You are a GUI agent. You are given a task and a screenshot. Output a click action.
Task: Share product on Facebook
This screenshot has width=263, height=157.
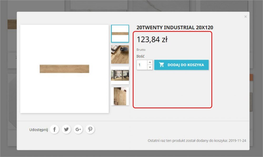pos(54,129)
